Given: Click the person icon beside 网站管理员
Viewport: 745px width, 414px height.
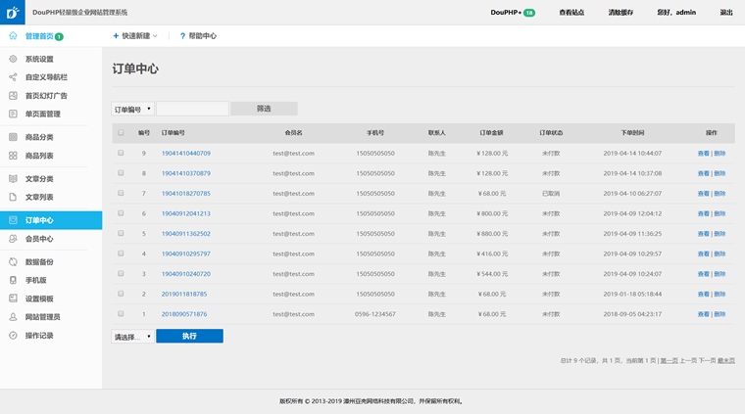Looking at the screenshot, I should pyautogui.click(x=13, y=317).
